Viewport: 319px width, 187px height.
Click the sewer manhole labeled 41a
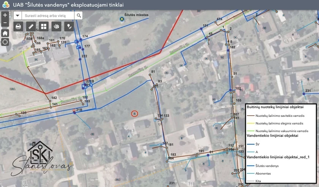216,22
